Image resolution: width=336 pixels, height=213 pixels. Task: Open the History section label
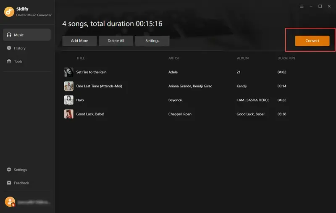pos(20,48)
